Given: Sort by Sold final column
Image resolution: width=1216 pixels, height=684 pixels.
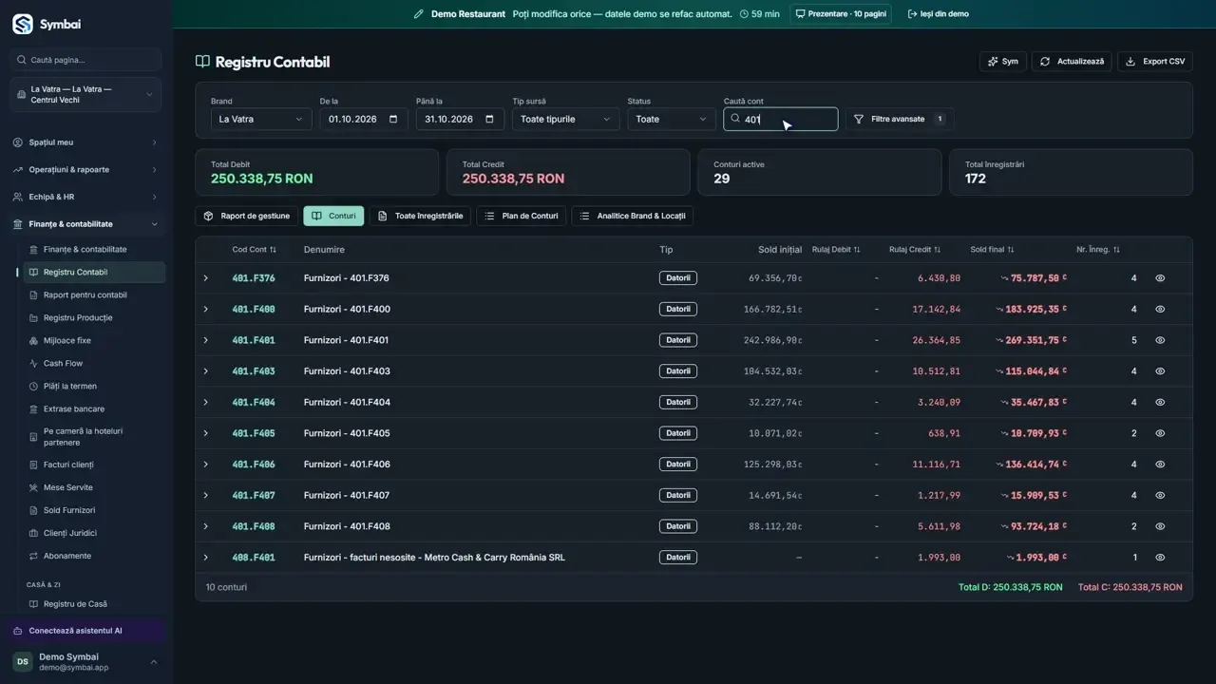Looking at the screenshot, I should (992, 250).
